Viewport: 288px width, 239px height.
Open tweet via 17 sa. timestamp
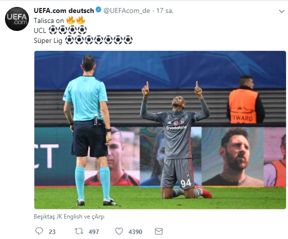pos(165,10)
